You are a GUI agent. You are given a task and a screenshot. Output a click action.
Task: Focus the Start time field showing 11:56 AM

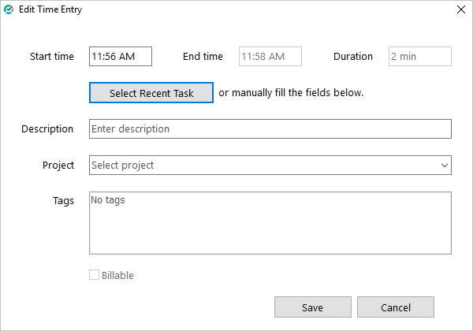click(x=121, y=57)
